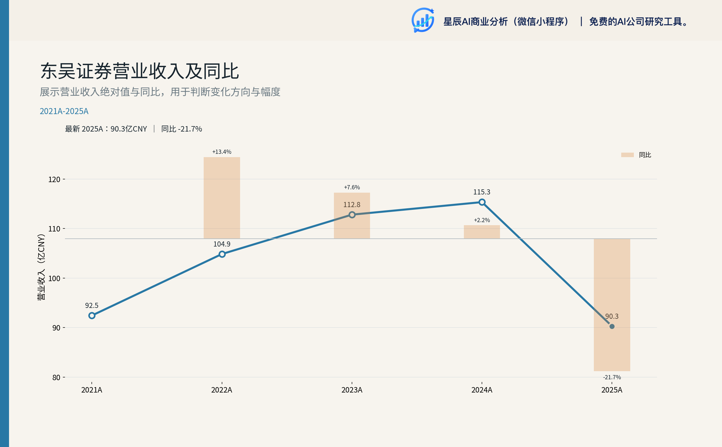The image size is (722, 447).
Task: Click the -21.7% bar for 2025A
Action: click(612, 305)
